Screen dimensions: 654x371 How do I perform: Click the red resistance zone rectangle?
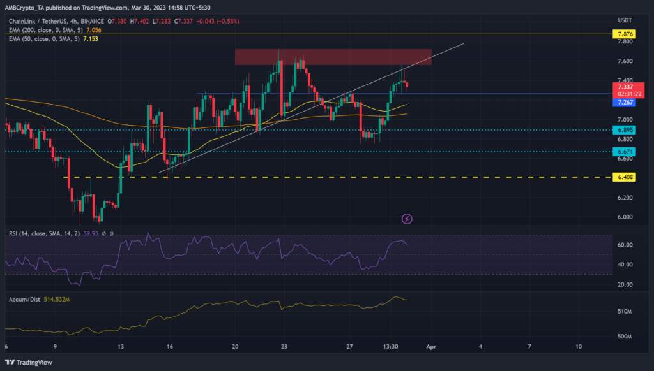pyautogui.click(x=332, y=57)
